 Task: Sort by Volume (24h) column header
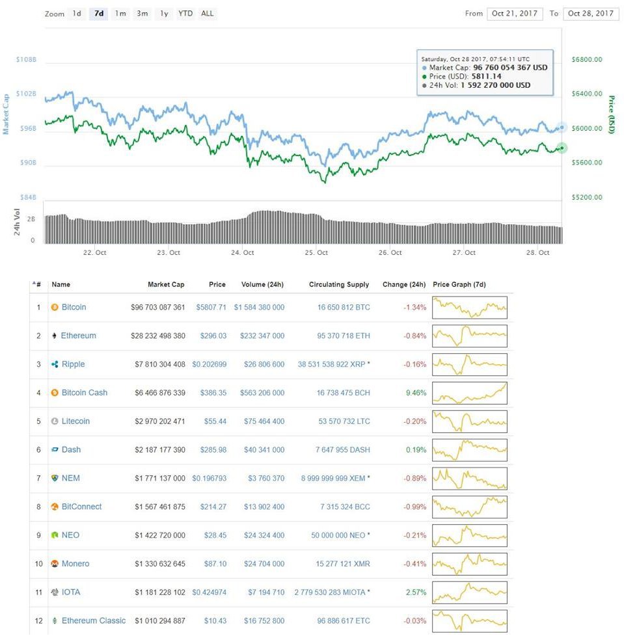click(262, 284)
